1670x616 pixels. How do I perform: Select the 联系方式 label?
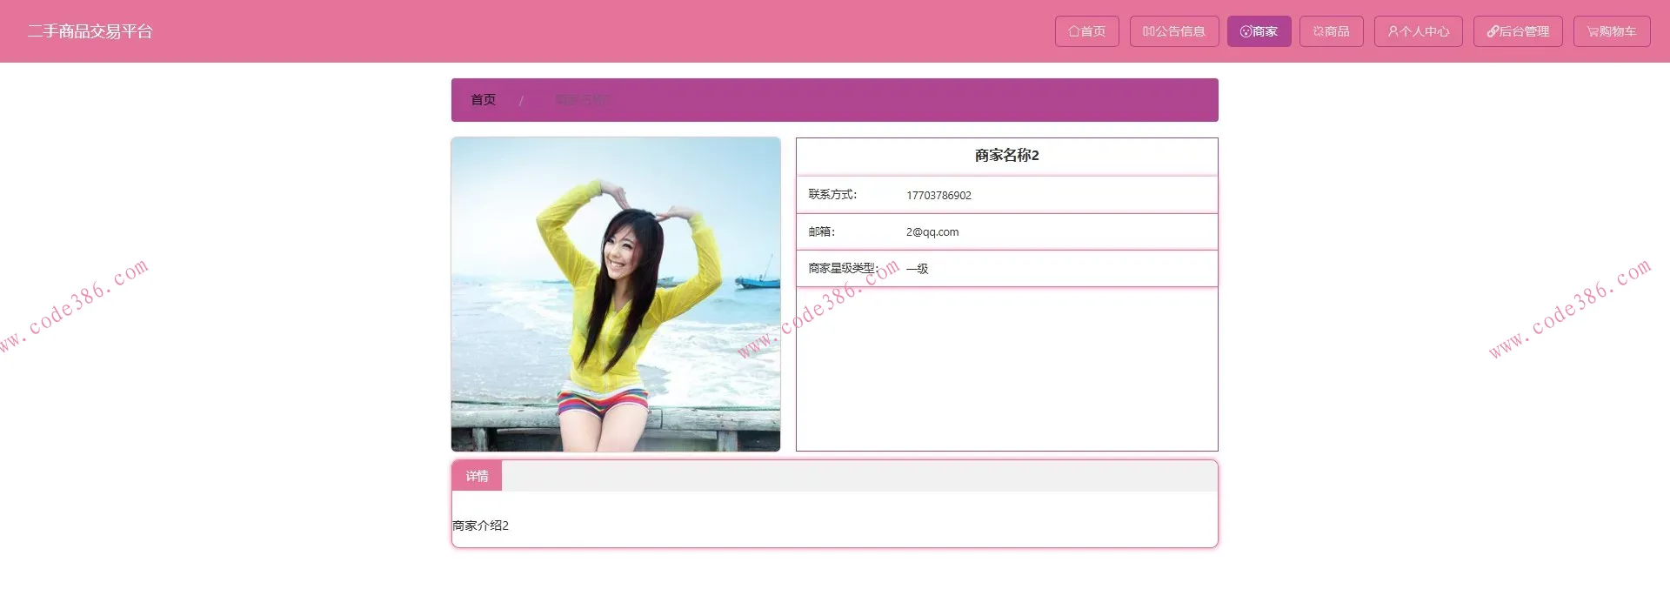[832, 195]
